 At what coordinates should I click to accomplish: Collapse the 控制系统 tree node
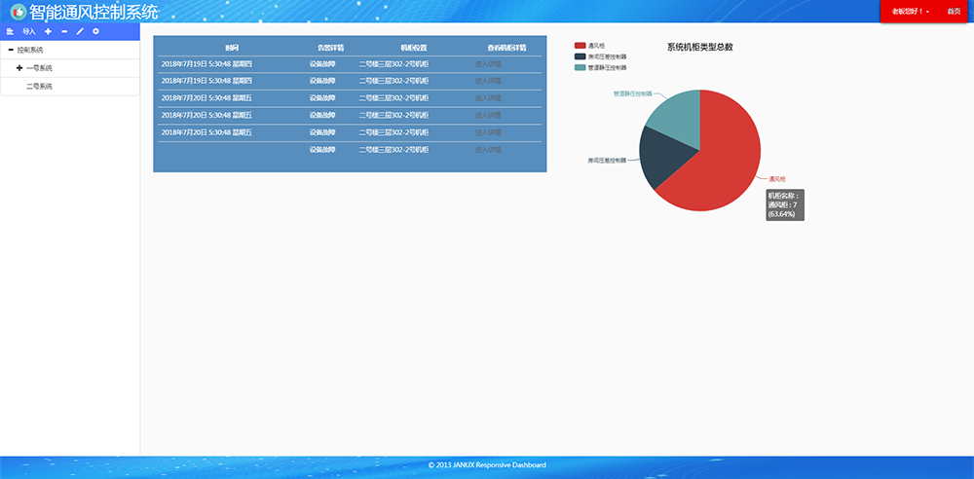11,50
